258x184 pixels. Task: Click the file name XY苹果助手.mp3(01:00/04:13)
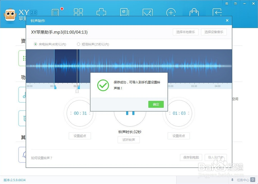click(59, 32)
